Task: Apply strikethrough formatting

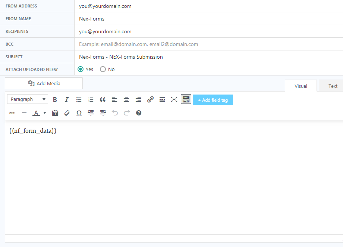Action: 12,113
